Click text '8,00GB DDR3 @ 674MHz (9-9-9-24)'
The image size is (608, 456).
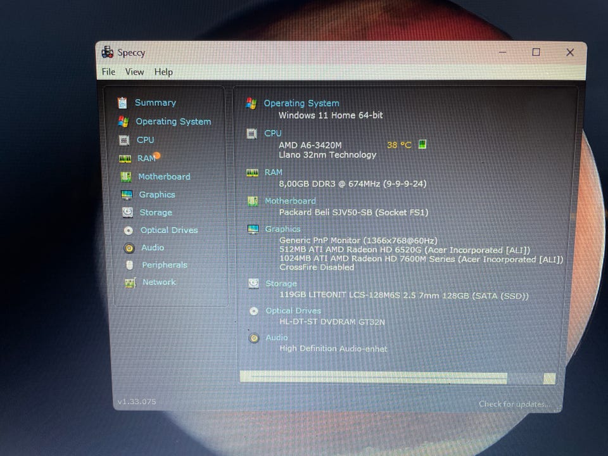pos(353,184)
